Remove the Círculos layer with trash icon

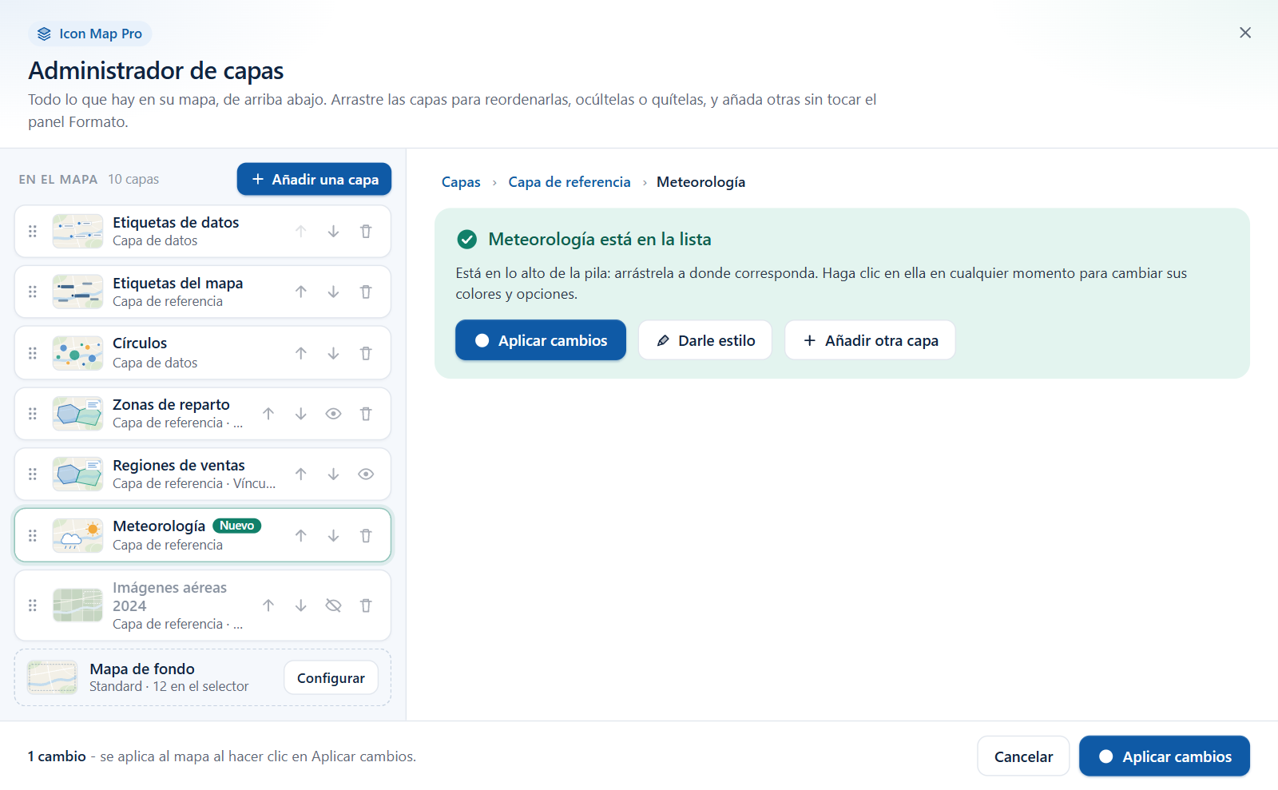[366, 353]
